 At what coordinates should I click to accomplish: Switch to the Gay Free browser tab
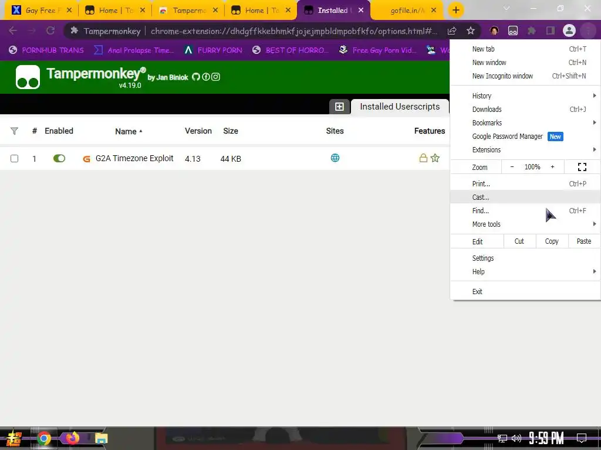tap(42, 11)
